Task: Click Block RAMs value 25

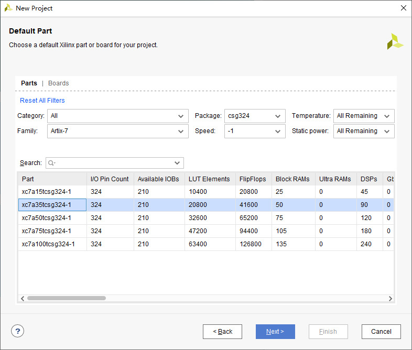Action: 279,192
